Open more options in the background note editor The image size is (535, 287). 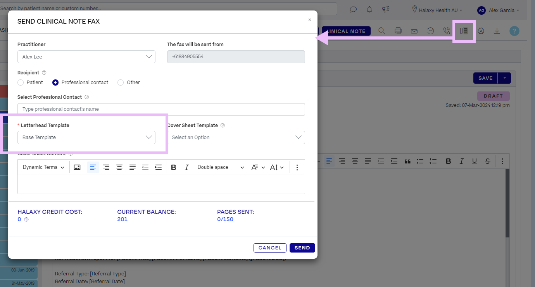click(x=503, y=161)
